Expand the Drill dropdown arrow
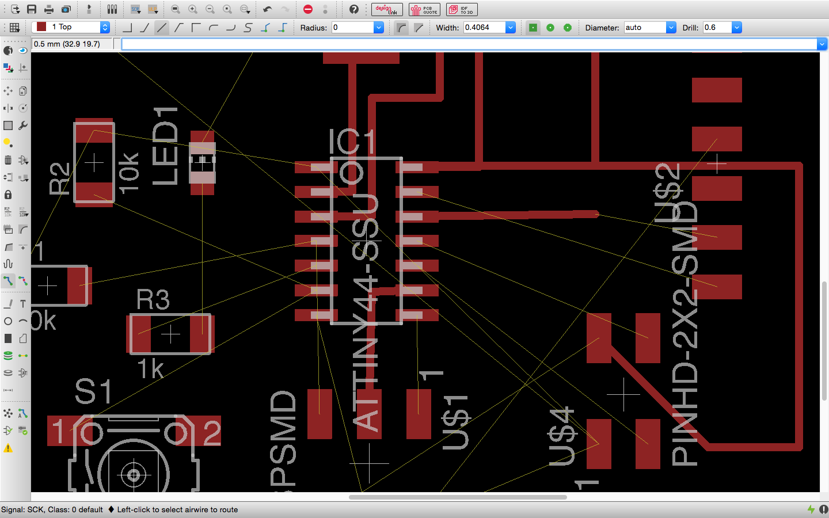Screen dimensions: 829x518 pyautogui.click(x=737, y=27)
